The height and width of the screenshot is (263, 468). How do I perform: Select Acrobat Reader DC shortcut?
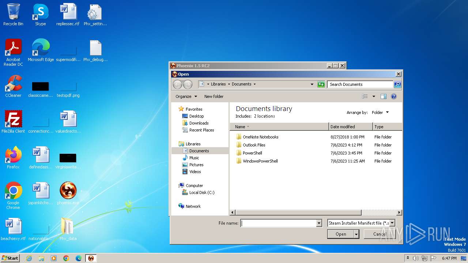[13, 53]
